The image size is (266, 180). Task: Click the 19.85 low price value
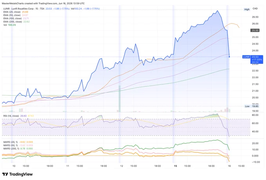(255, 106)
